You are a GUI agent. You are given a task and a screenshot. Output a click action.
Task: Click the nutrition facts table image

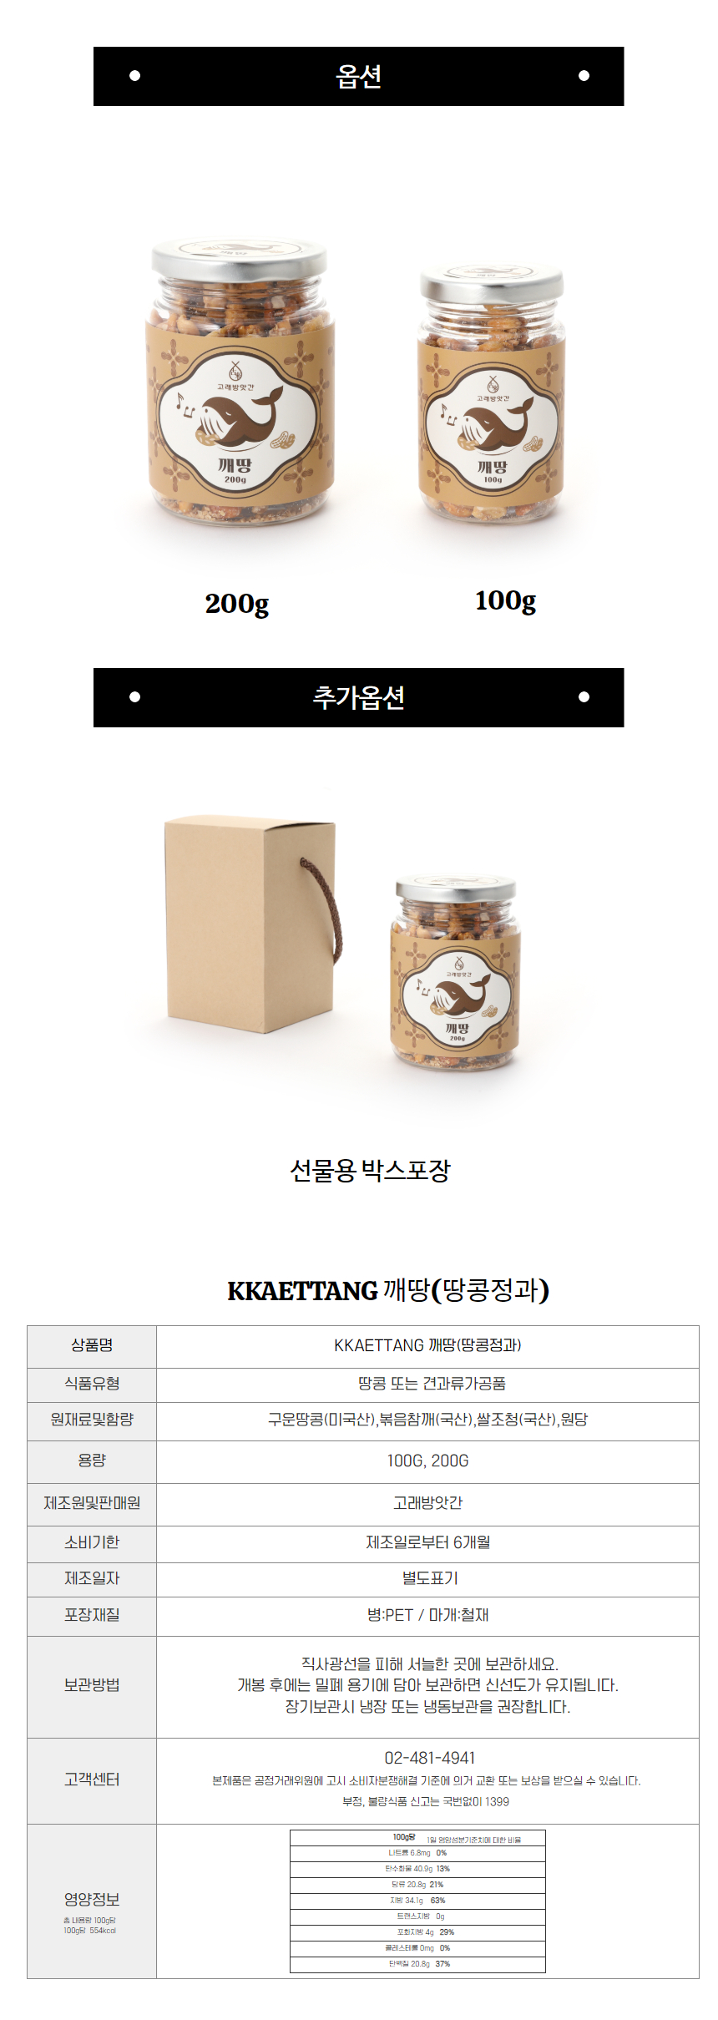point(417,1901)
